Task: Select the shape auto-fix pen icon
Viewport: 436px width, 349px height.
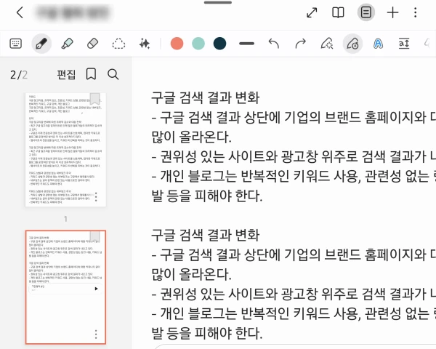Action: (x=327, y=44)
